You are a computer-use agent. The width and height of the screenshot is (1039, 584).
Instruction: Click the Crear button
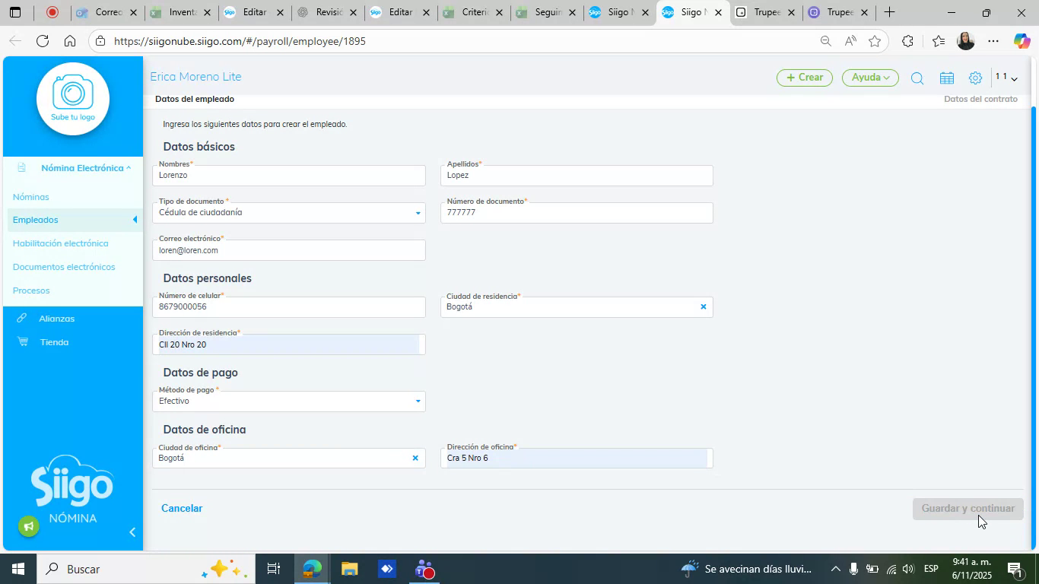[805, 78]
